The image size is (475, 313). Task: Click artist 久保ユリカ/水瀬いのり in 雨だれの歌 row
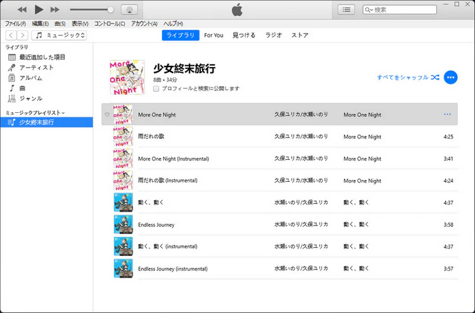coord(301,136)
